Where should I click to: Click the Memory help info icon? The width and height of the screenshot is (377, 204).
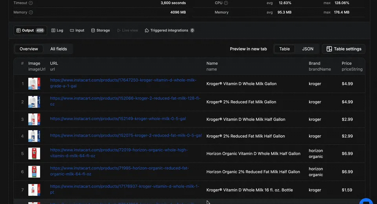point(31,13)
